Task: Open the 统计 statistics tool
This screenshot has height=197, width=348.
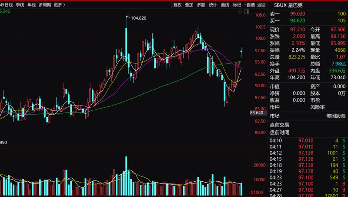Action: click(x=213, y=5)
